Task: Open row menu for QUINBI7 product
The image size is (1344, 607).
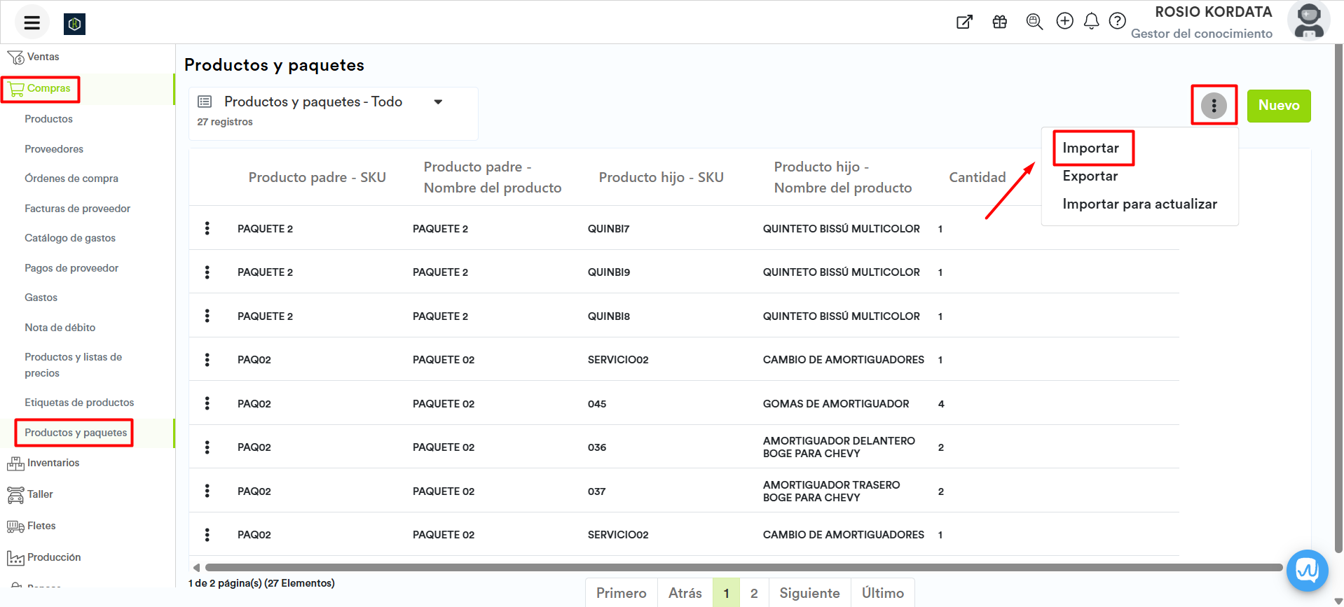Action: [x=207, y=228]
